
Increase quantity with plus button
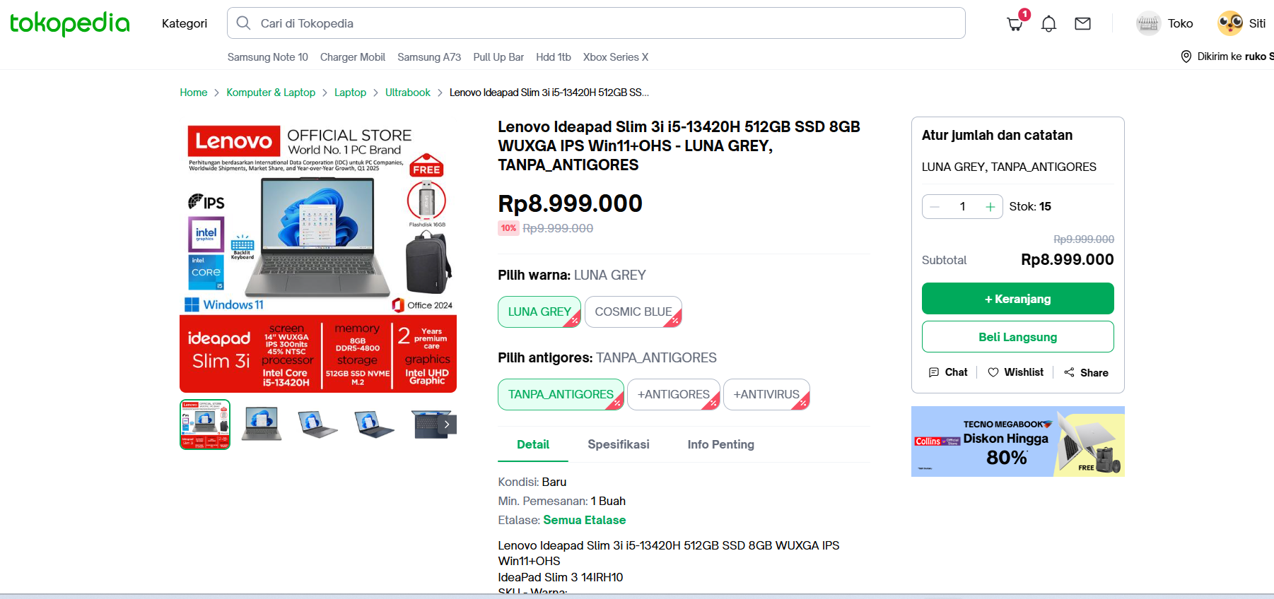click(x=990, y=206)
